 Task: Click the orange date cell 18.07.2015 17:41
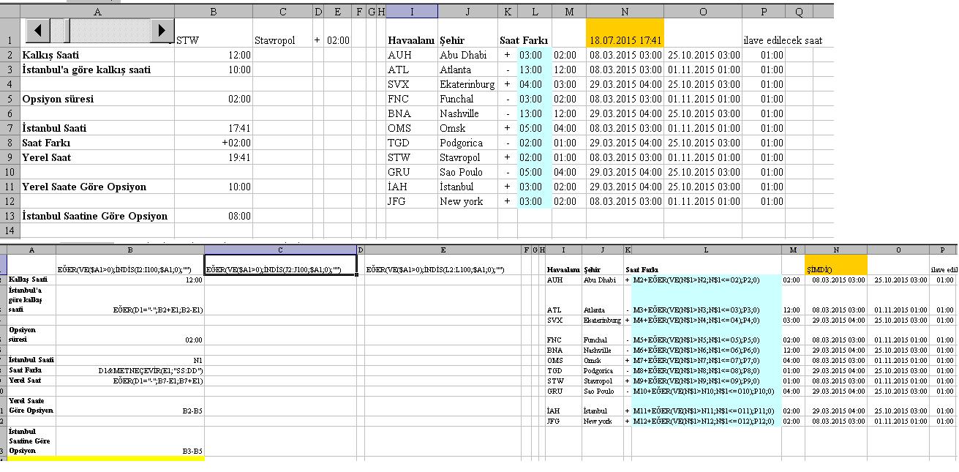point(624,40)
